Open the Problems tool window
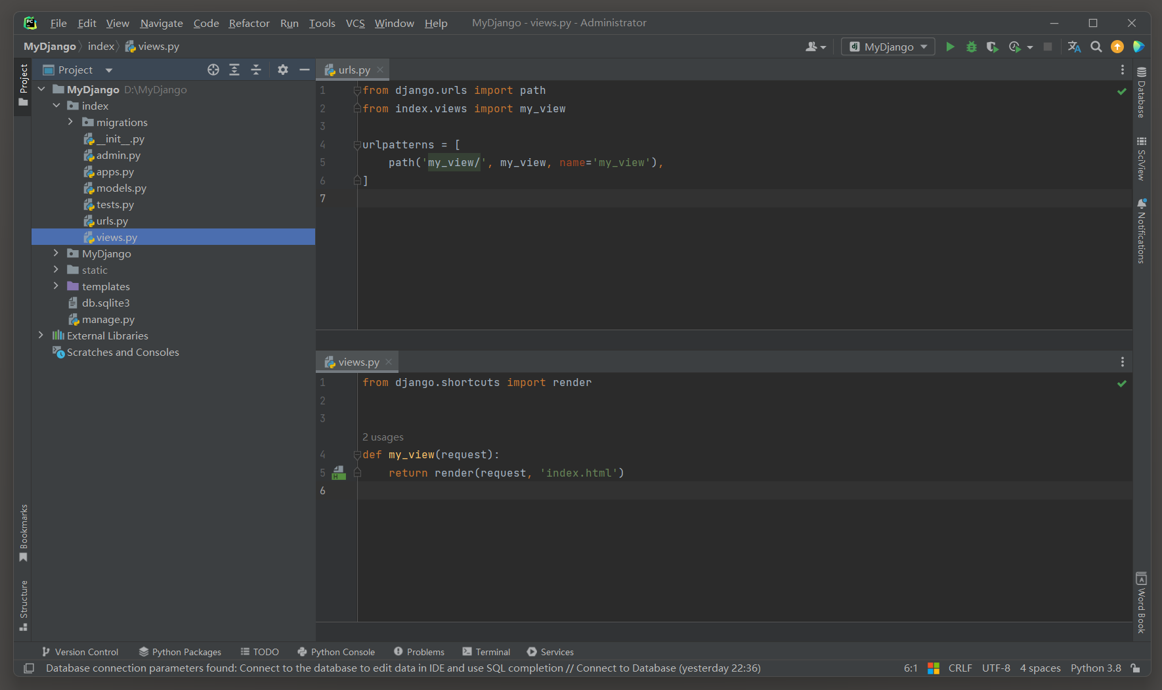Viewport: 1162px width, 690px height. (x=419, y=652)
